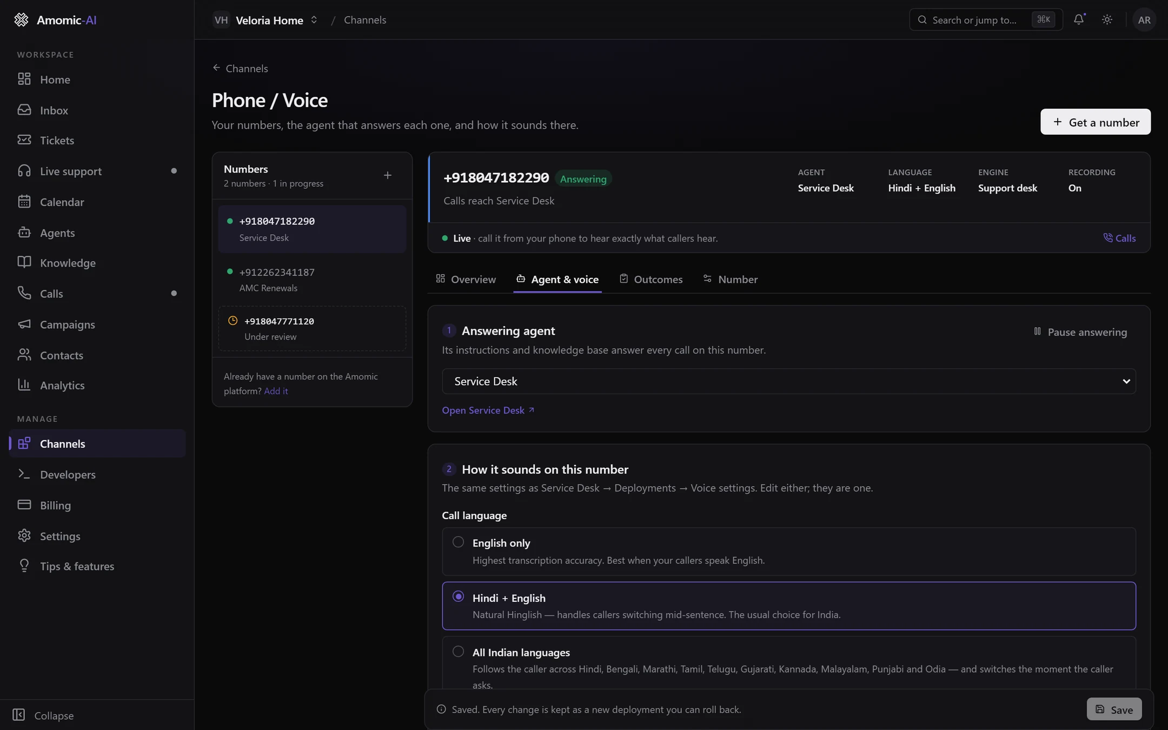The height and width of the screenshot is (730, 1168).
Task: Open Campaigns in the sidebar
Action: coord(97,324)
